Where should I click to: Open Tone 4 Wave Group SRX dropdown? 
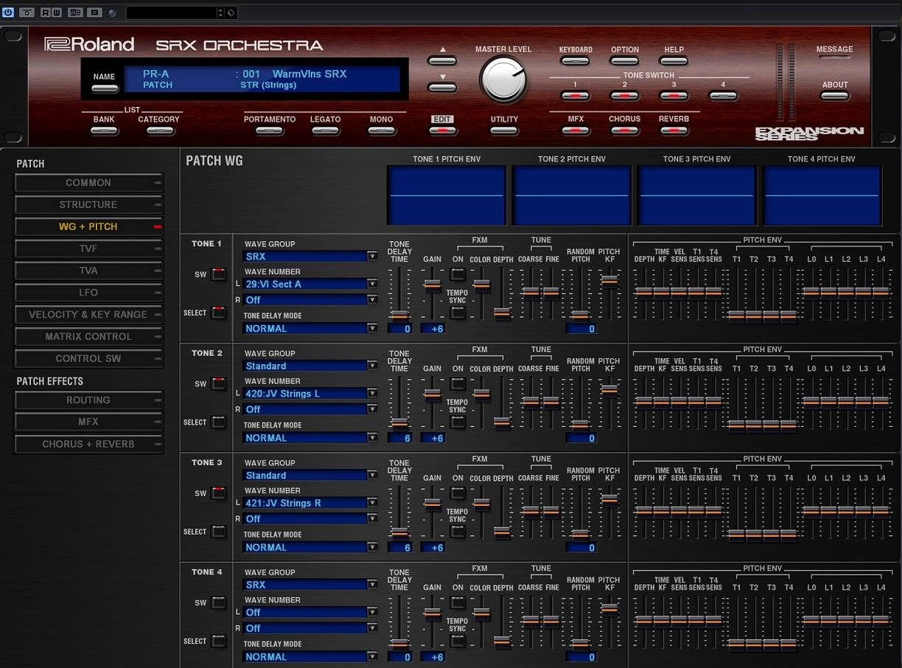coord(310,585)
